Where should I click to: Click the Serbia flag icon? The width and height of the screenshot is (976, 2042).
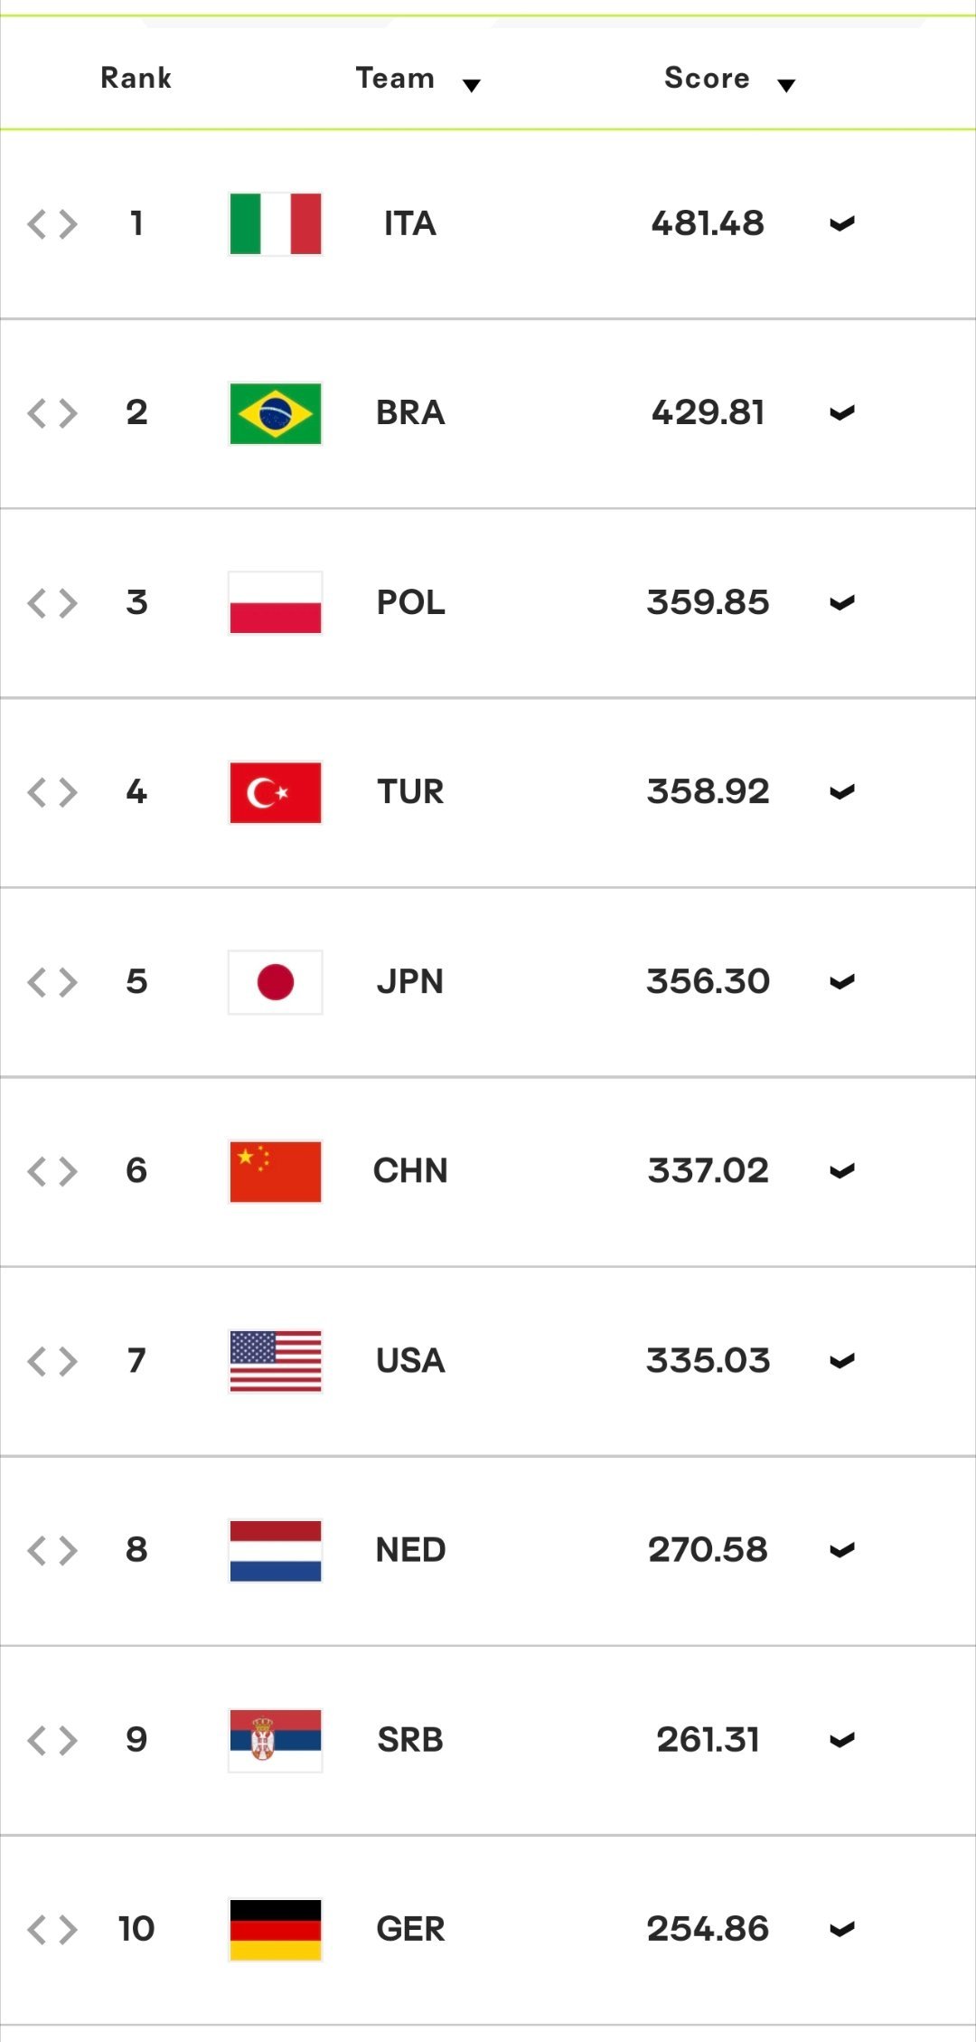276,1740
